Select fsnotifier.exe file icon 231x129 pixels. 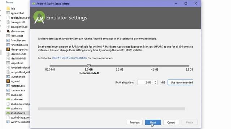[x=8, y=40]
